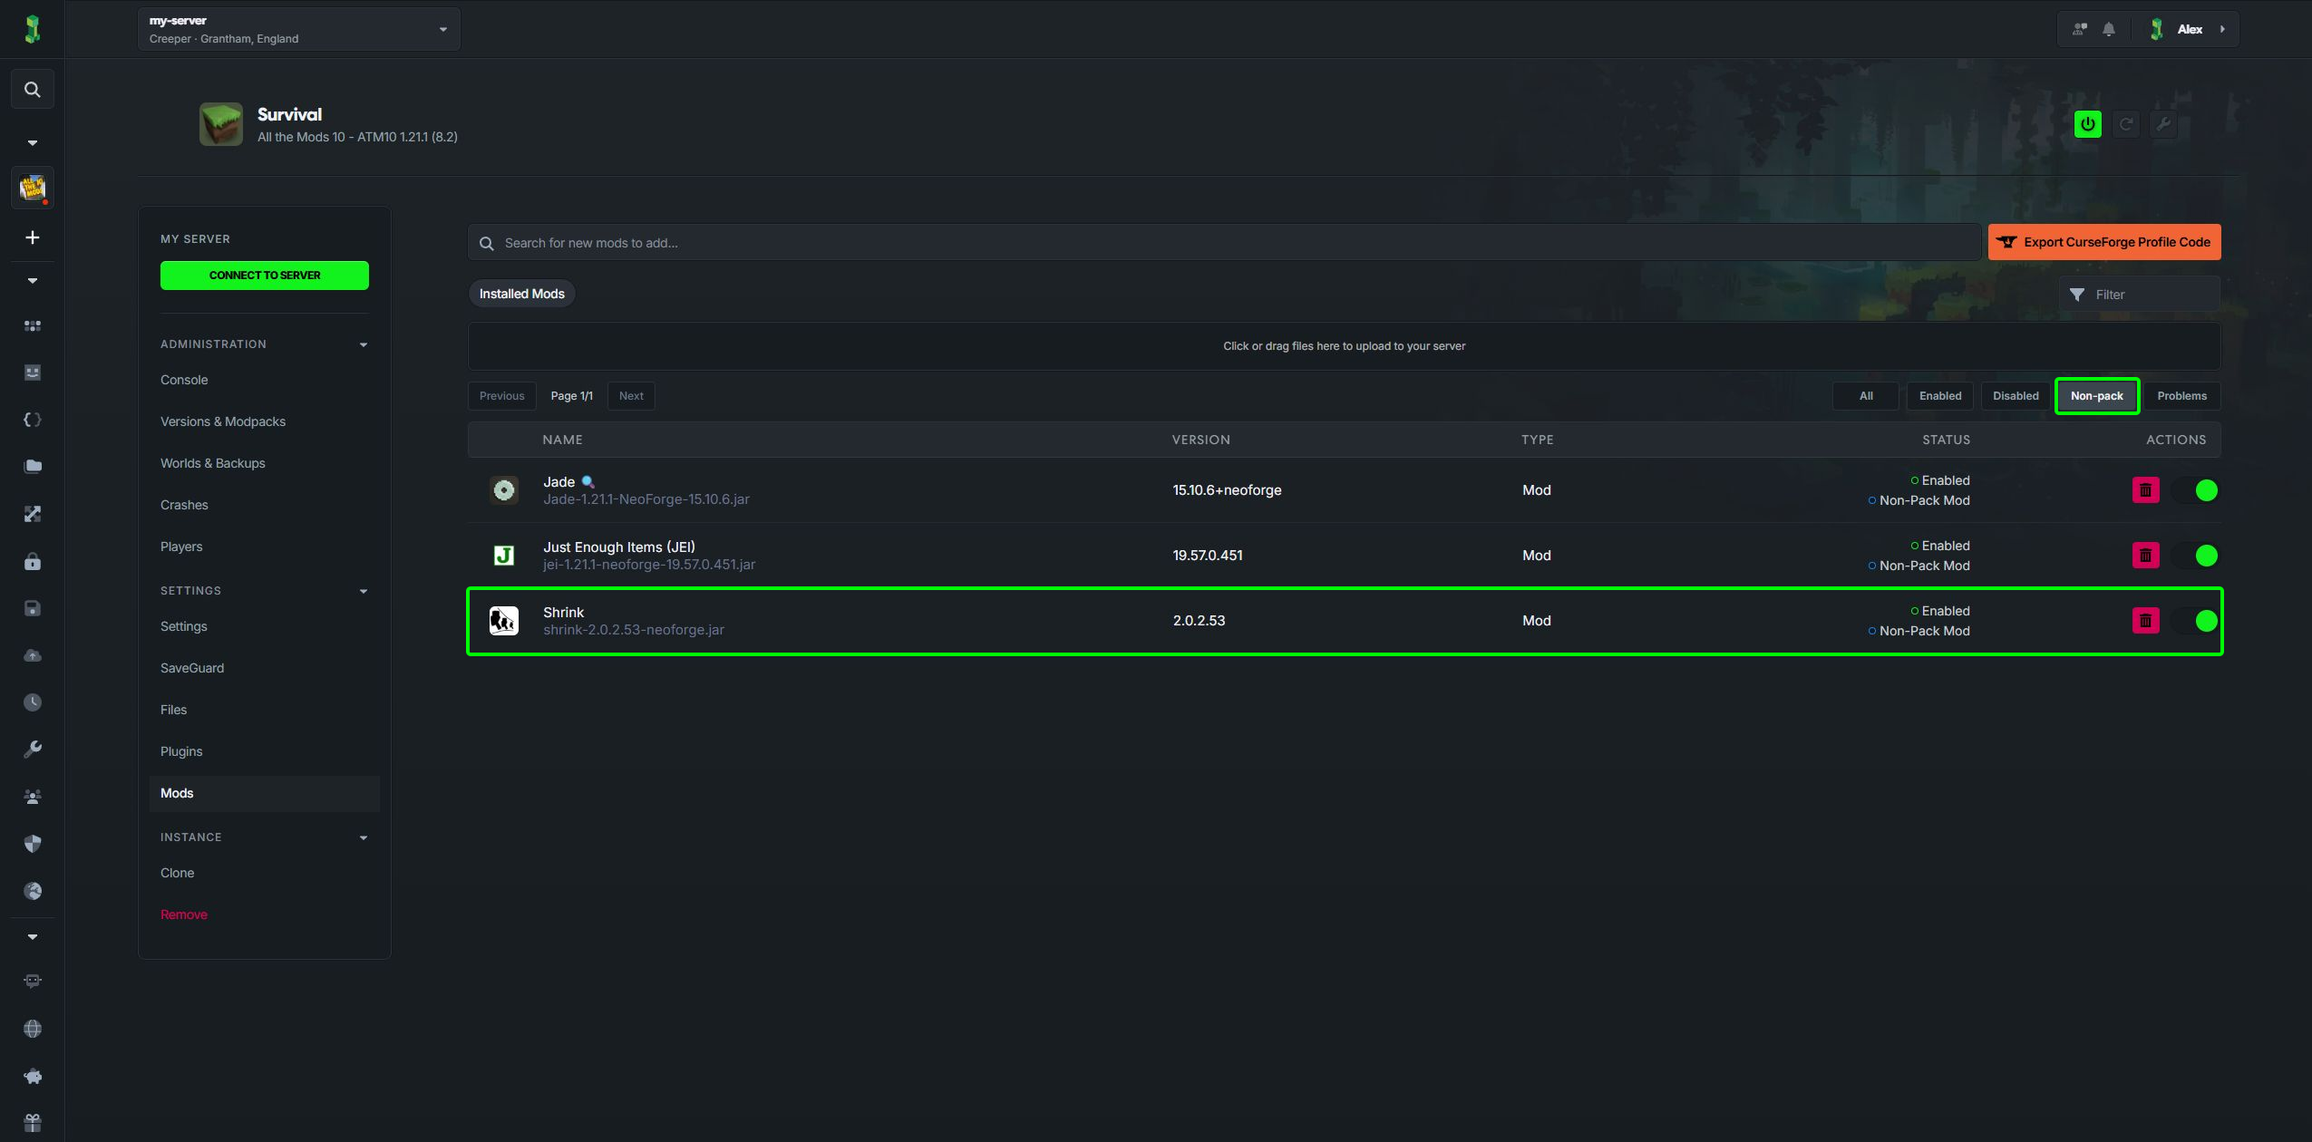Collapse the Settings section
This screenshot has width=2312, height=1142.
pyautogui.click(x=364, y=591)
